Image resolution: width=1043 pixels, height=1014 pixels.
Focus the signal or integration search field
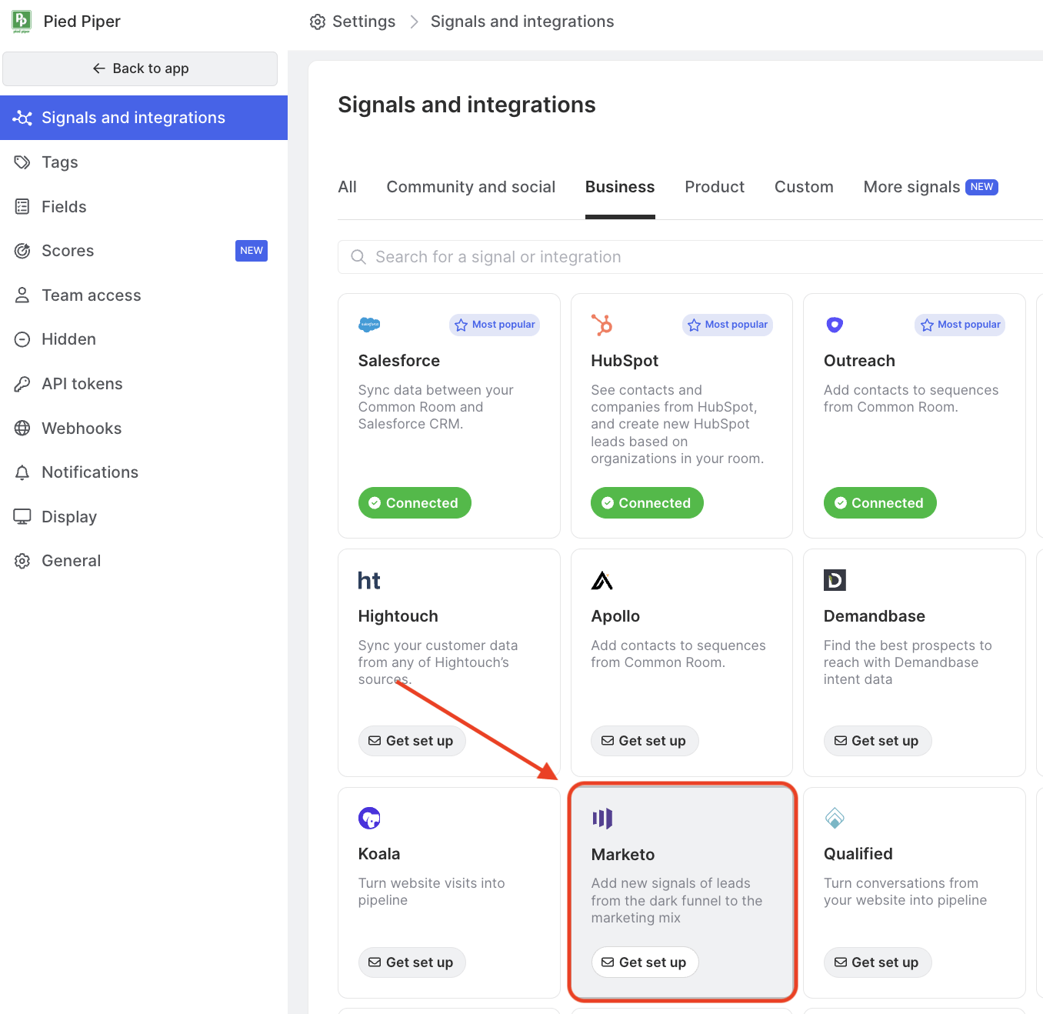(690, 257)
